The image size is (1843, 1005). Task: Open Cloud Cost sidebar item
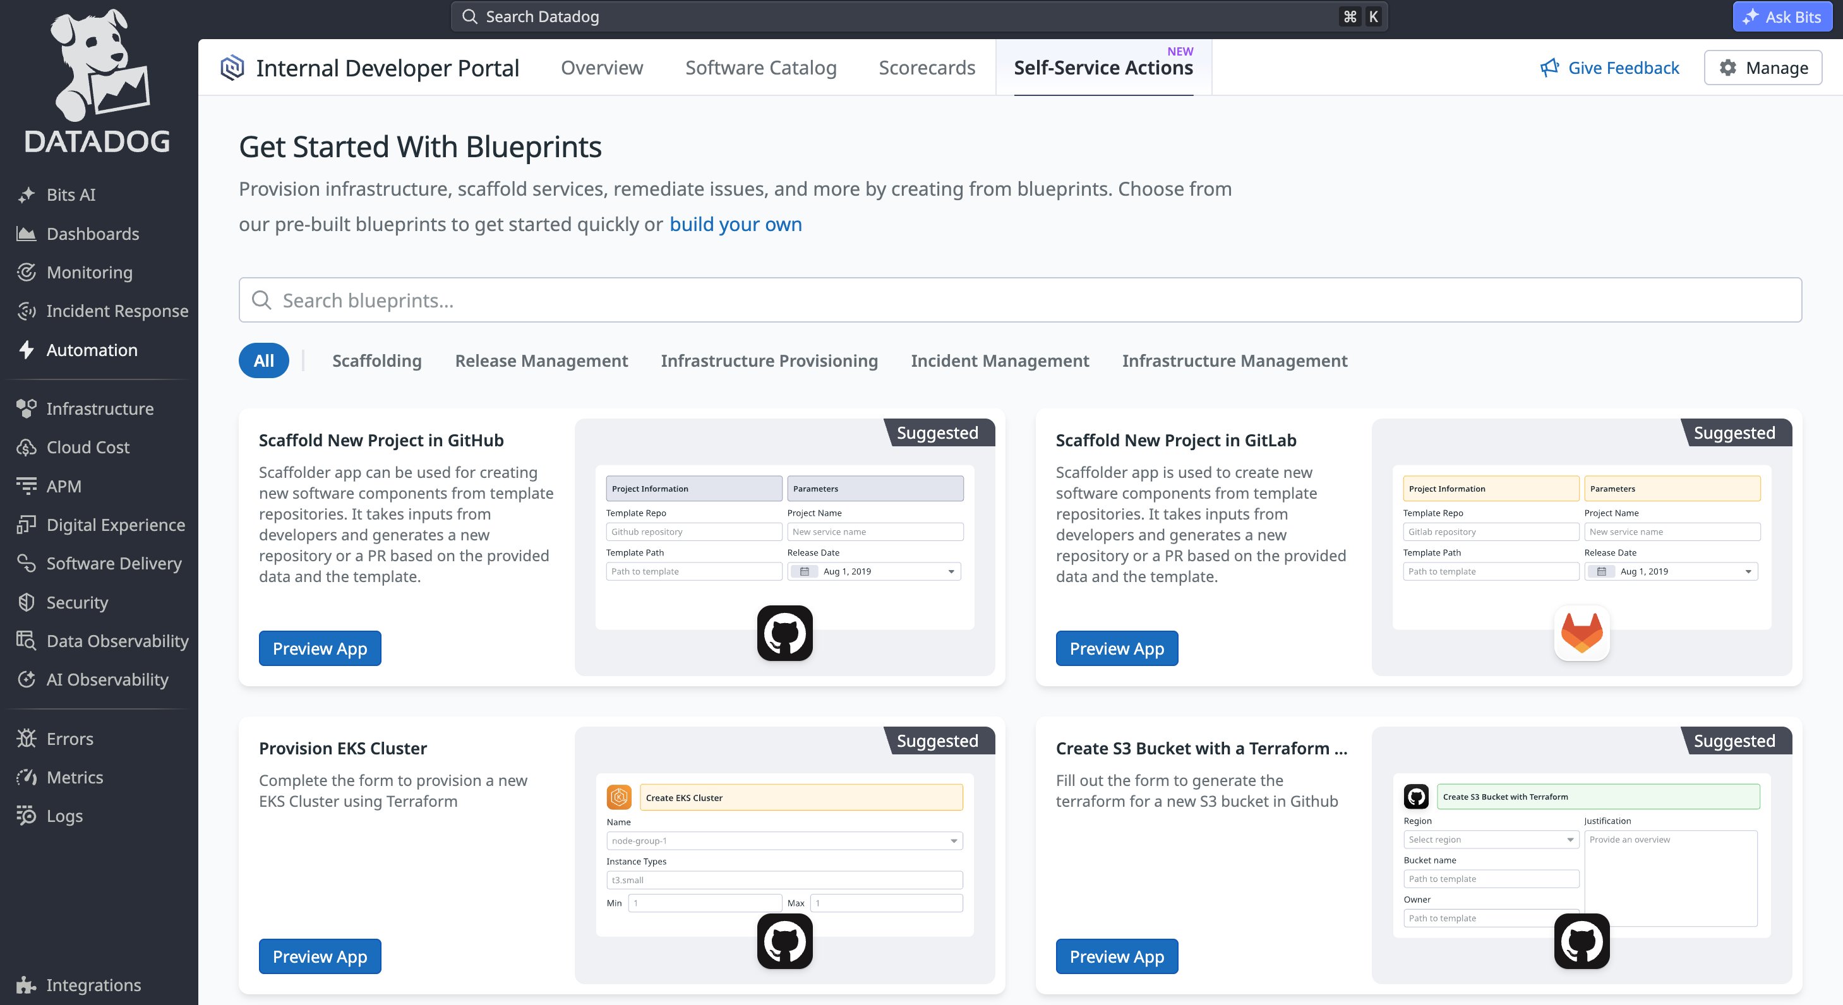click(x=87, y=447)
